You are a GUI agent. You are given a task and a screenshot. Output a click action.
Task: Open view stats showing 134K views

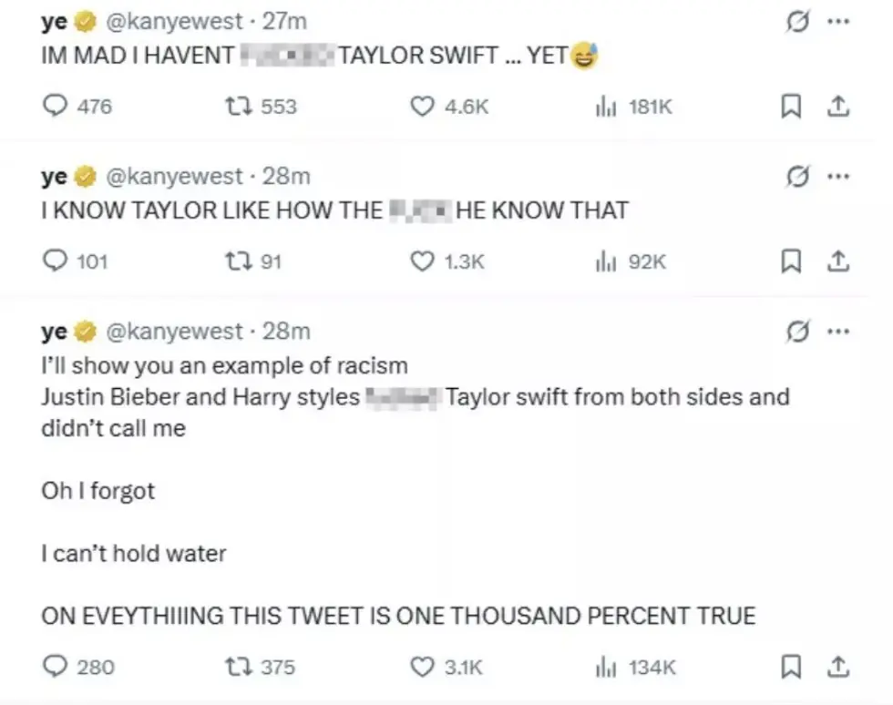[x=606, y=667]
